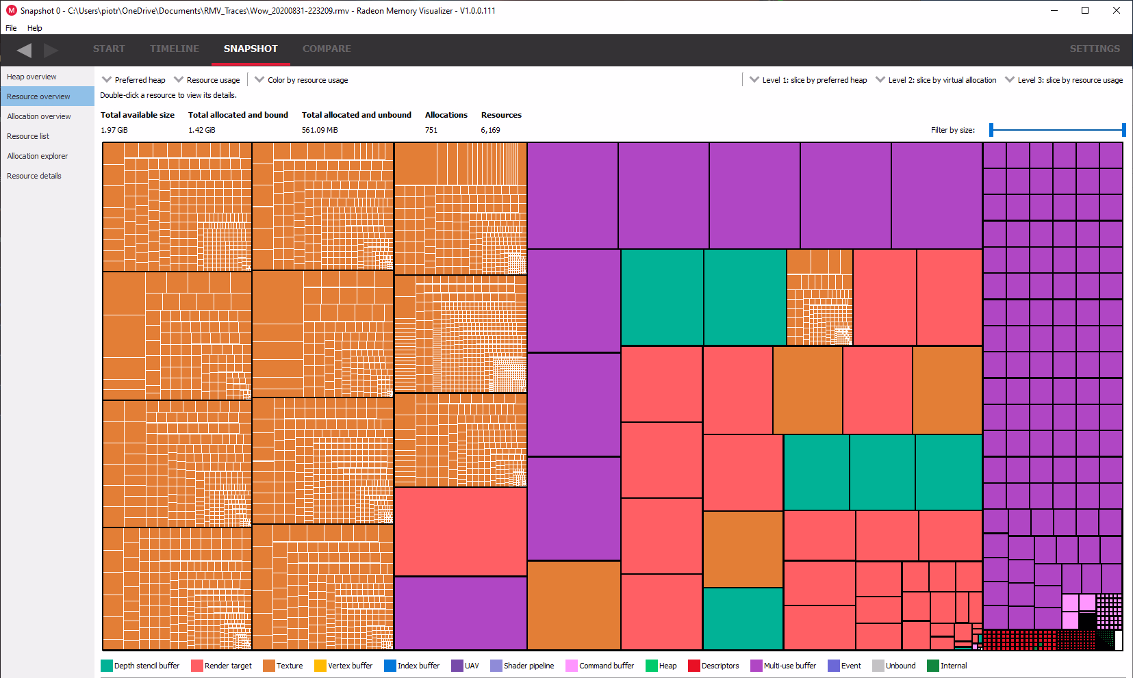Open the Preferred heap dropdown
Image resolution: width=1133 pixels, height=678 pixels.
[133, 80]
